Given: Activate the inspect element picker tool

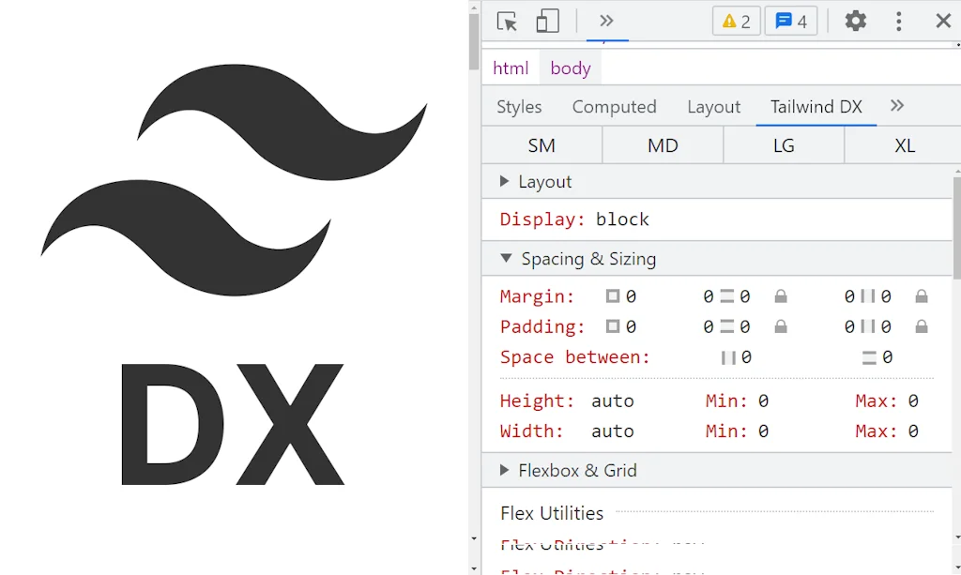Looking at the screenshot, I should 507,22.
